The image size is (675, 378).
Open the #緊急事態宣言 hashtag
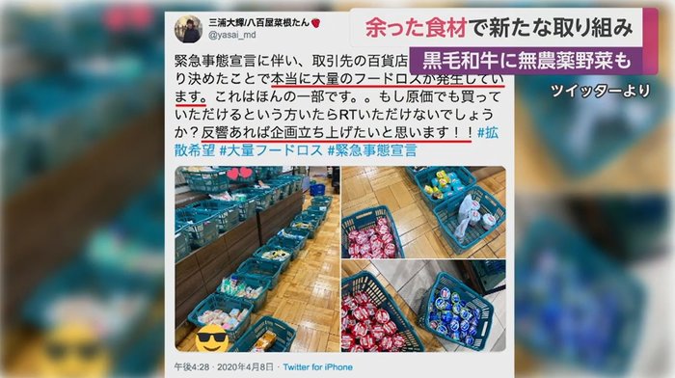(x=372, y=150)
